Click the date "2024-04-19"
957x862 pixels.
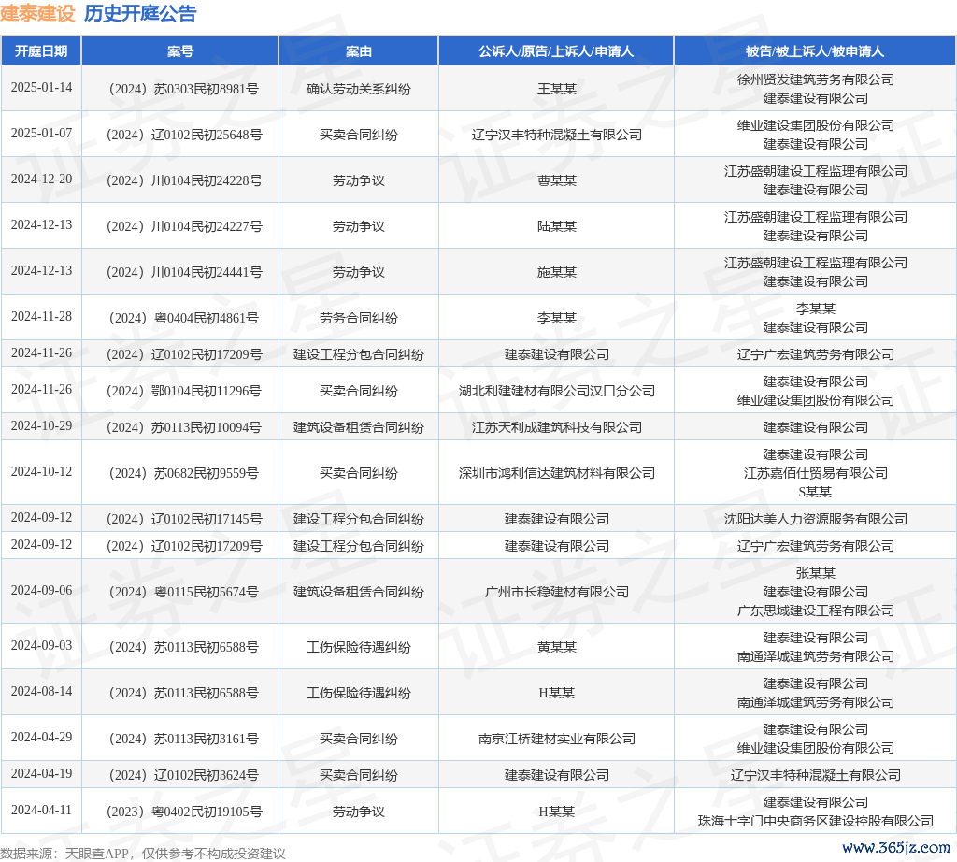41,773
